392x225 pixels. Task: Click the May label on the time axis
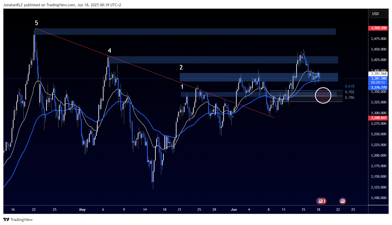pos(82,209)
